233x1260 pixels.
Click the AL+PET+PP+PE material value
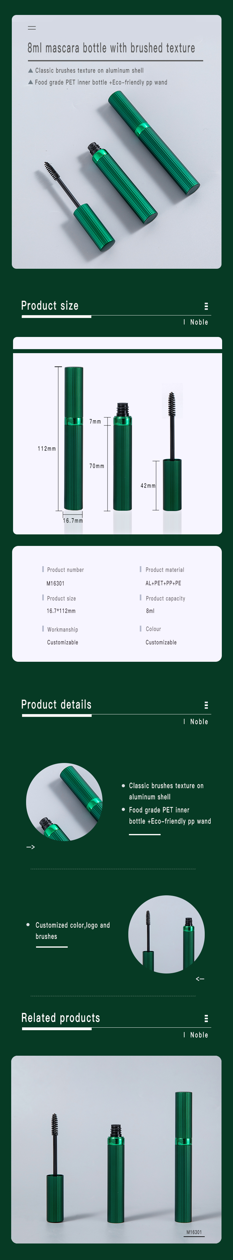pos(163,583)
